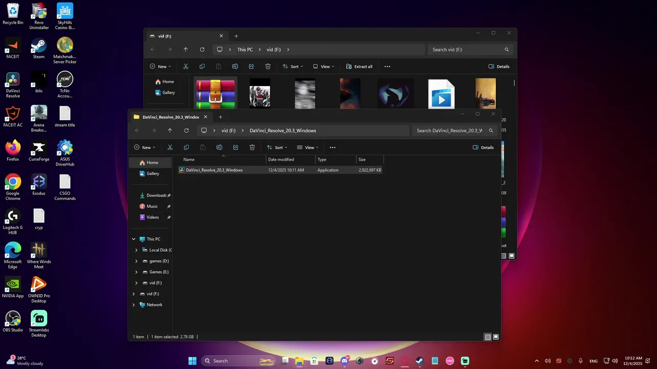Cut the selected file in DaVinci_Resolve_20.3_Windows window
657x369 pixels.
point(170,148)
